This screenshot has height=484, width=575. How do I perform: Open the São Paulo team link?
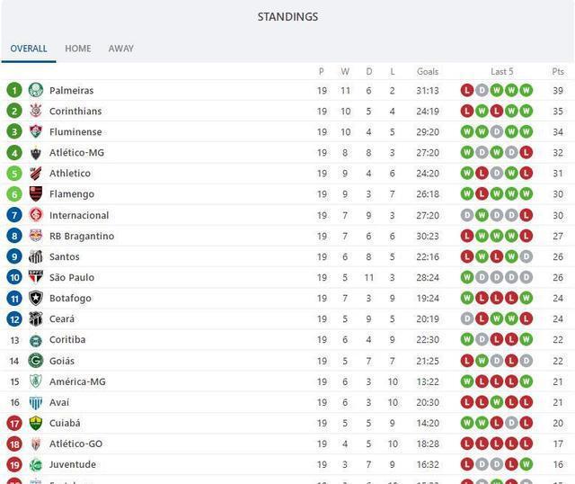pos(72,277)
